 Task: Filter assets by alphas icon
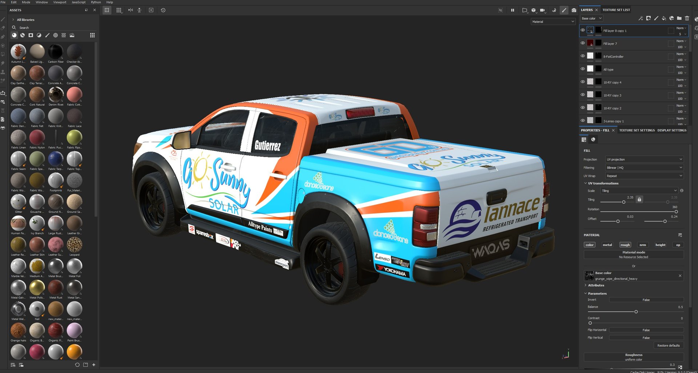point(56,35)
